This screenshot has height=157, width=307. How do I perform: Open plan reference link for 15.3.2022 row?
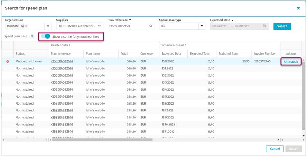point(62,82)
